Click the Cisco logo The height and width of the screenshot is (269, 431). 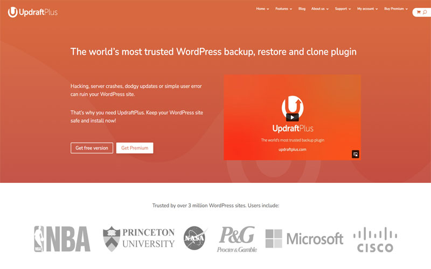click(375, 239)
